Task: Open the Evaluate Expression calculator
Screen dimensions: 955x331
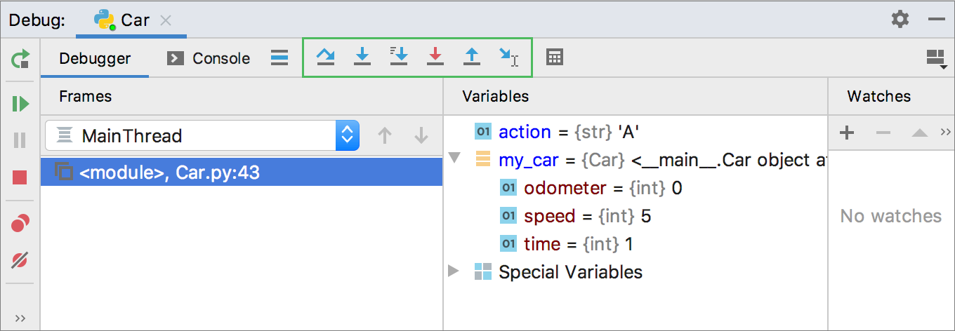Action: [555, 58]
